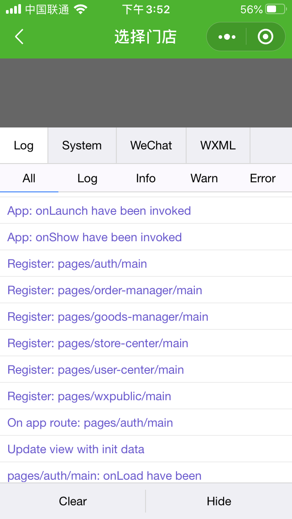292x519 pixels.
Task: Filter logs by Warn level
Action: [x=204, y=178]
